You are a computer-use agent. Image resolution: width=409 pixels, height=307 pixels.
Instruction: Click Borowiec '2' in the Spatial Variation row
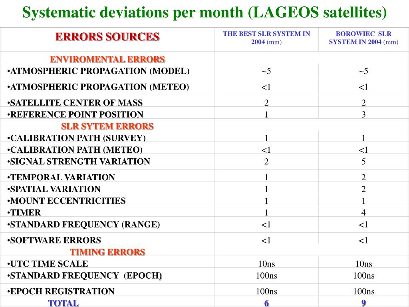[x=363, y=189]
